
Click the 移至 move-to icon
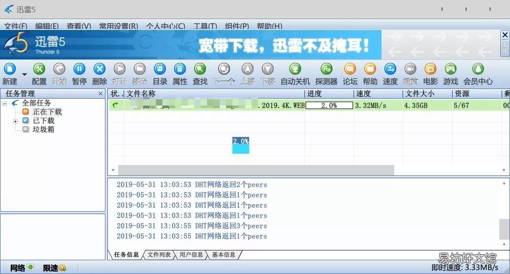pos(140,69)
